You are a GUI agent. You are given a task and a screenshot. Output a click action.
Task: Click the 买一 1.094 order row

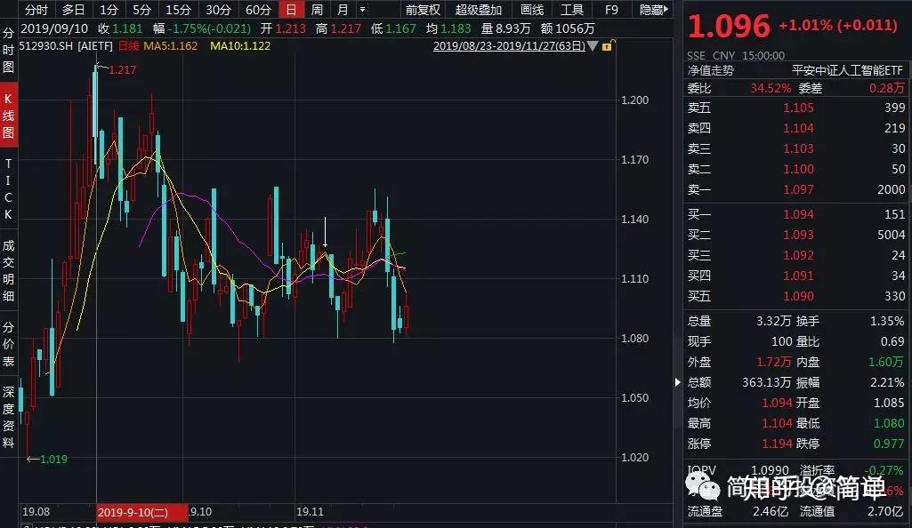[795, 214]
